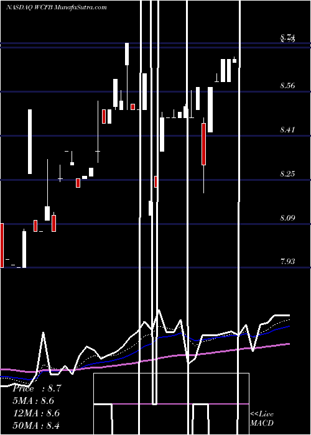This screenshot has width=311, height=435.
Task: Click the NASDAQ WCFB MunafaSutra.com chart title
Action: coord(57,7)
